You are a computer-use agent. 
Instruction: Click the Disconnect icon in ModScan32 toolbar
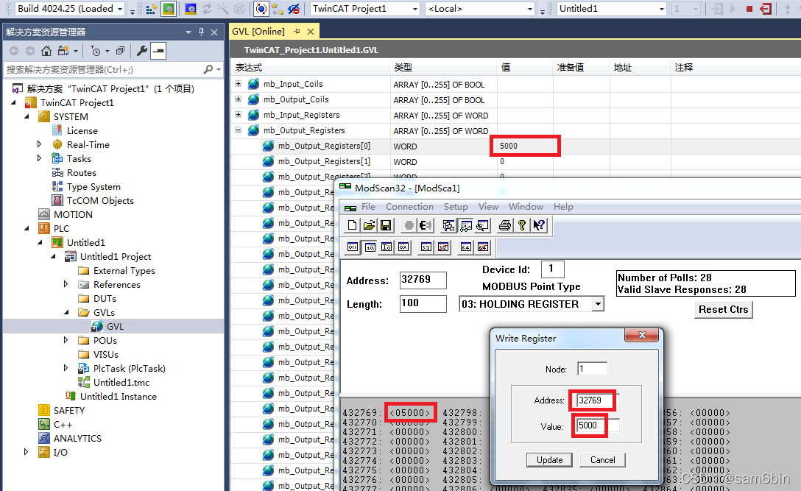point(425,225)
